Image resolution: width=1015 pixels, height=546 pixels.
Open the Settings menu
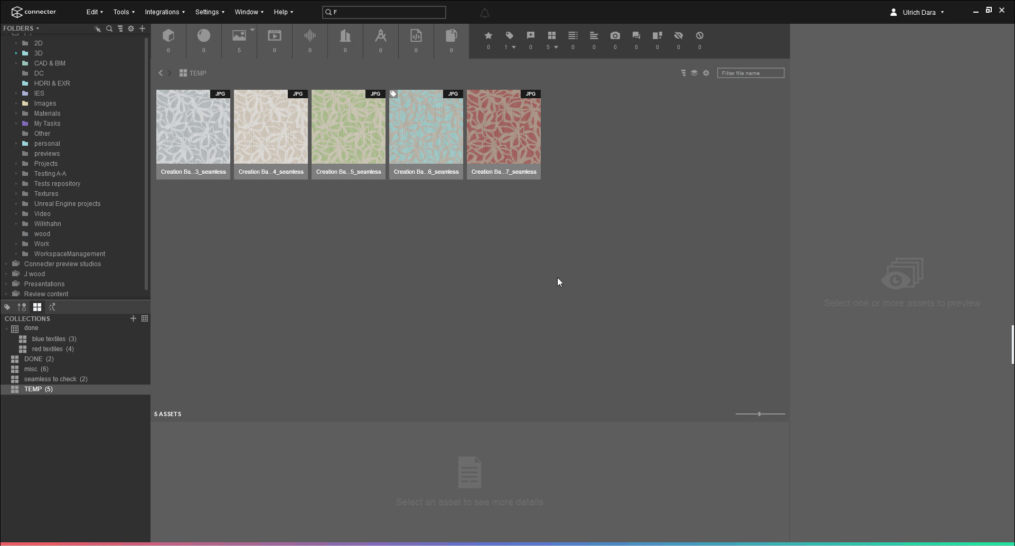pyautogui.click(x=210, y=12)
